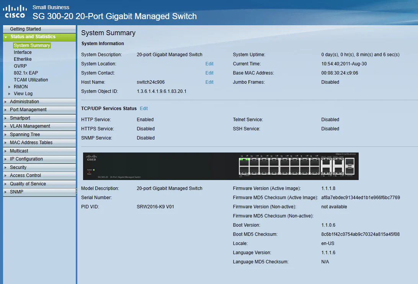This screenshot has width=418, height=284.
Task: Select System Object ID value 1.3.6.1.4.1.9.6.1.83.20.1
Action: click(x=162, y=91)
